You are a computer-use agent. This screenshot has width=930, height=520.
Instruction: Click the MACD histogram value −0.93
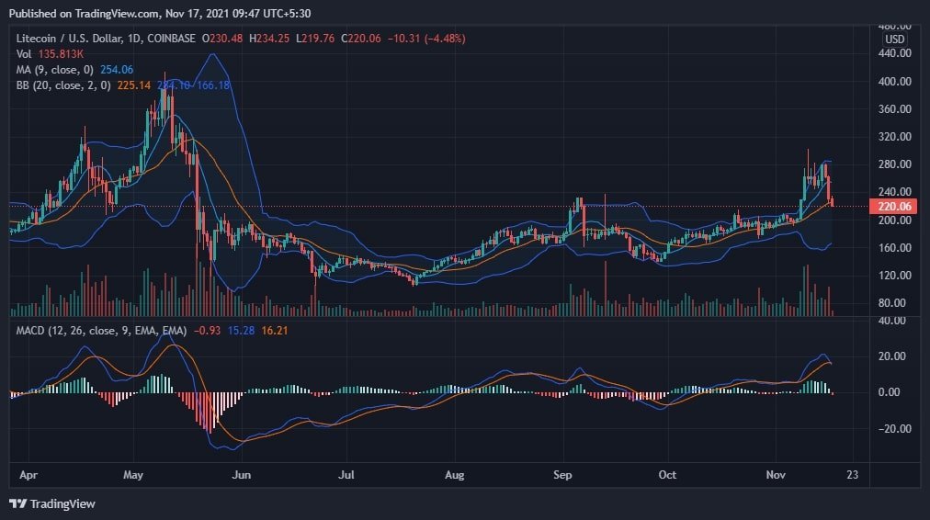(x=207, y=331)
